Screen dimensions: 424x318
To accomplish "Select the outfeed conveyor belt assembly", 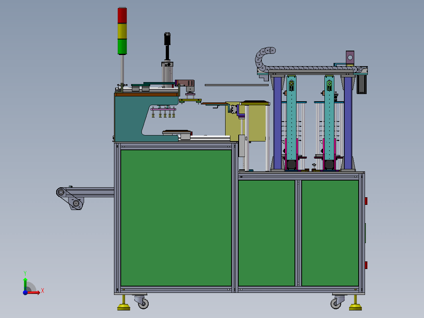I will 85,197.
